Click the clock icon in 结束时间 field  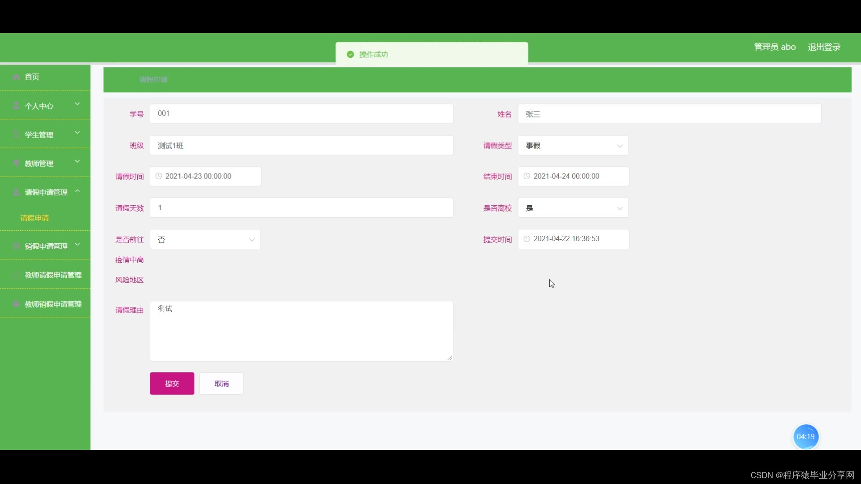527,176
